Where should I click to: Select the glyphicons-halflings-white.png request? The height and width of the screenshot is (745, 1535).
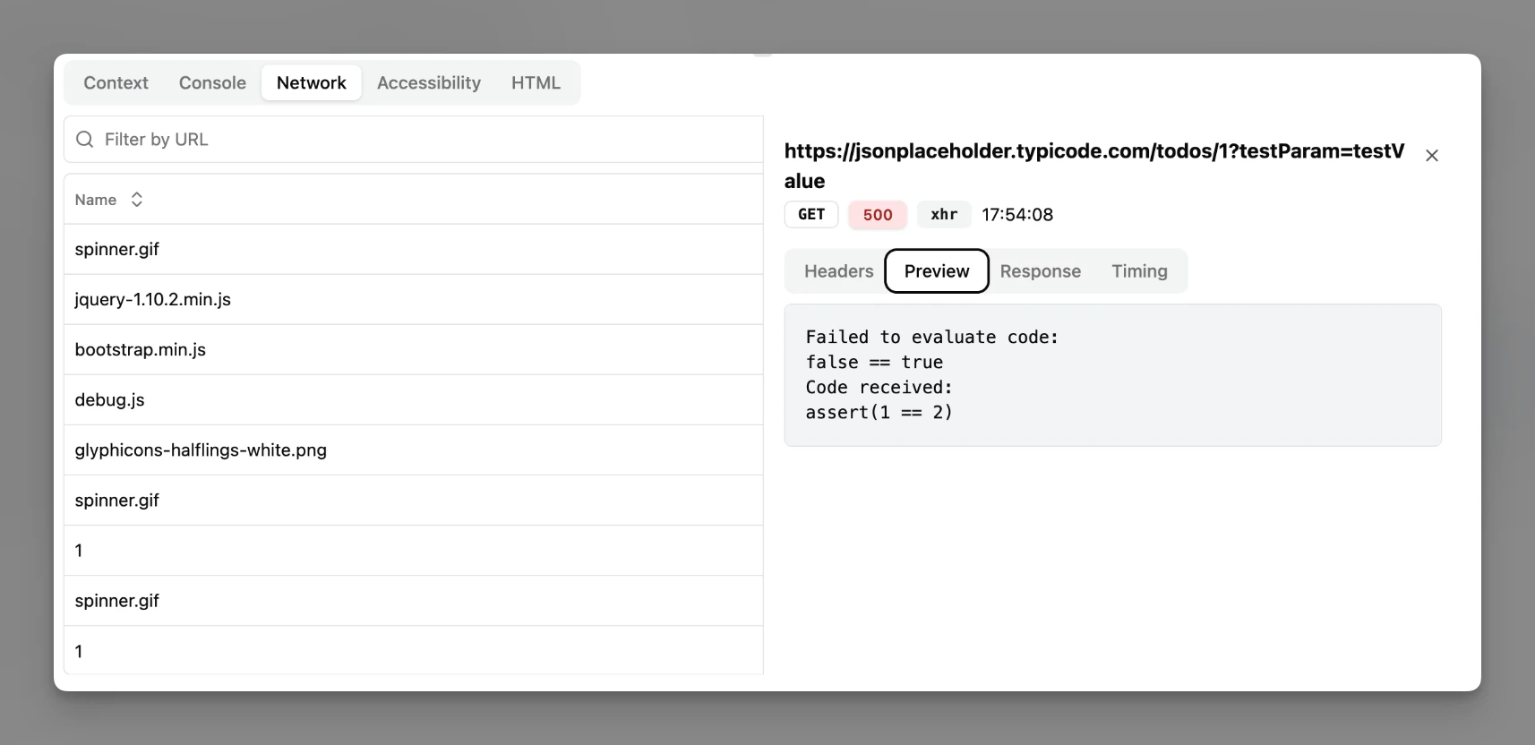point(201,450)
